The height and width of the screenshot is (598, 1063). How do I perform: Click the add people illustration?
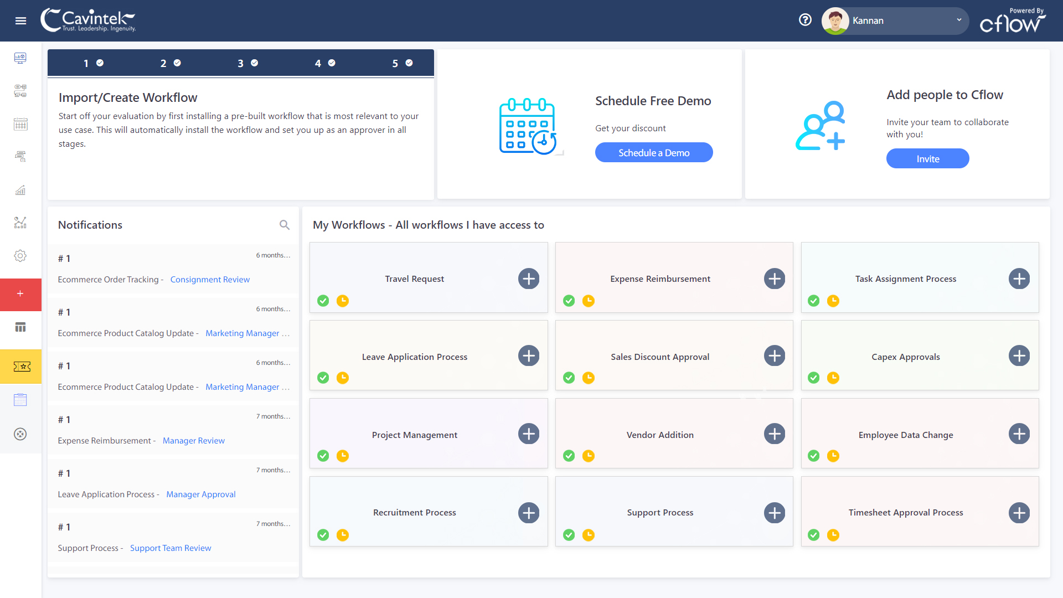point(821,126)
